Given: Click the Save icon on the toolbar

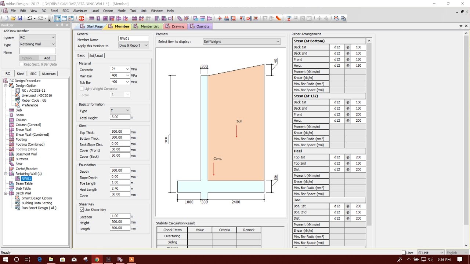Looking at the screenshot, I should coord(20,18).
